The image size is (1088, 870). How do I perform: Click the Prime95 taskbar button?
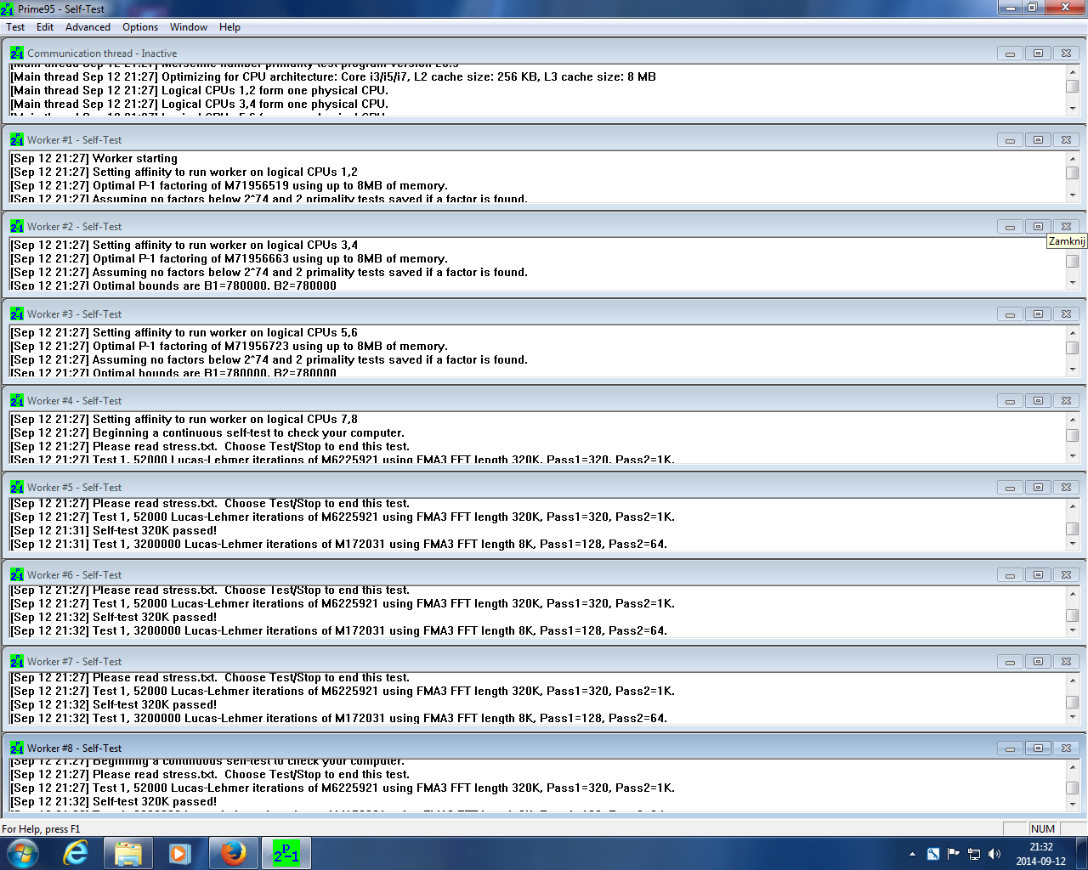(x=286, y=853)
